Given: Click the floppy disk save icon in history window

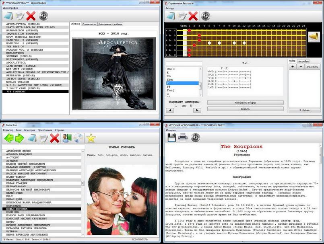Looking at the screenshot, I should coord(172,137).
